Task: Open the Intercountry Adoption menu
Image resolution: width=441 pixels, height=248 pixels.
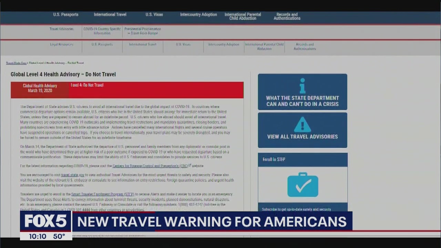Action: click(x=198, y=14)
